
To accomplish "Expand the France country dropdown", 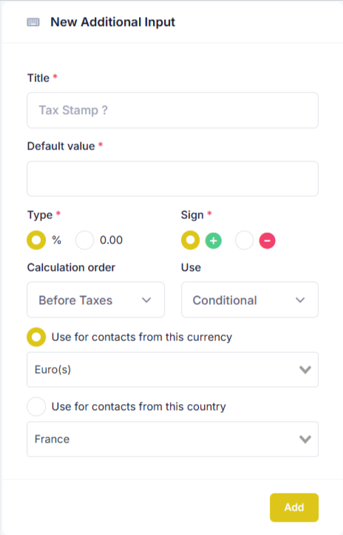I will (x=173, y=439).
